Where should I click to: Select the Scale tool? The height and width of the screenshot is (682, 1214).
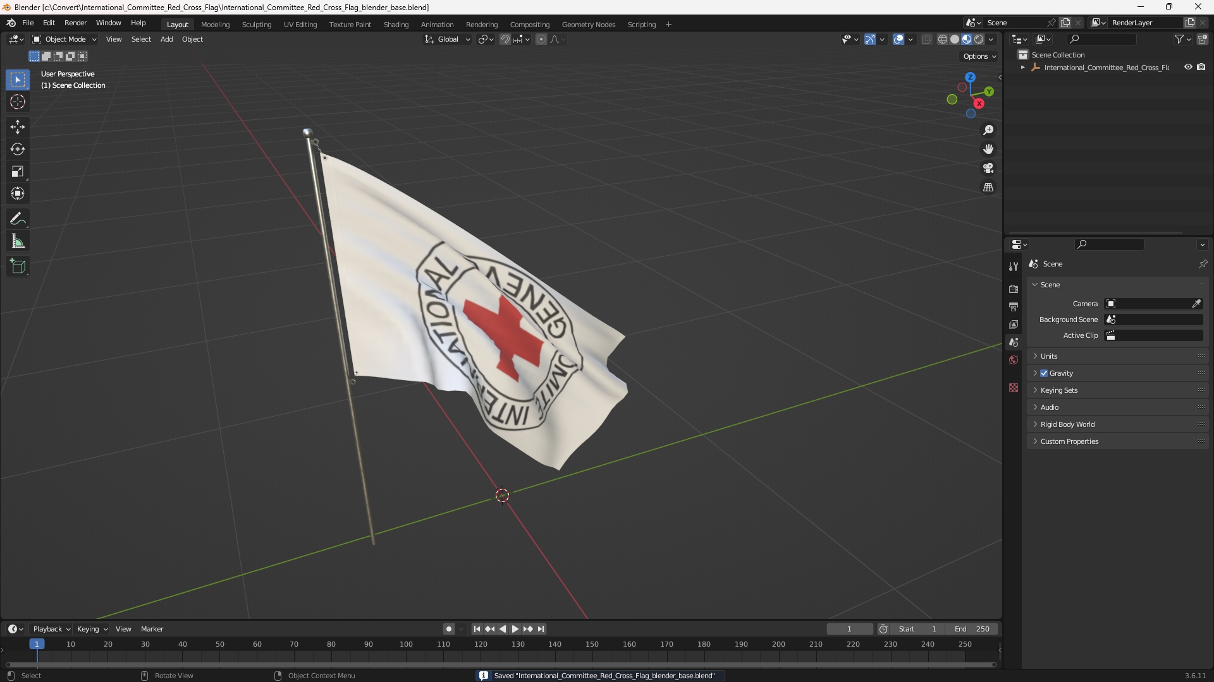pyautogui.click(x=18, y=171)
